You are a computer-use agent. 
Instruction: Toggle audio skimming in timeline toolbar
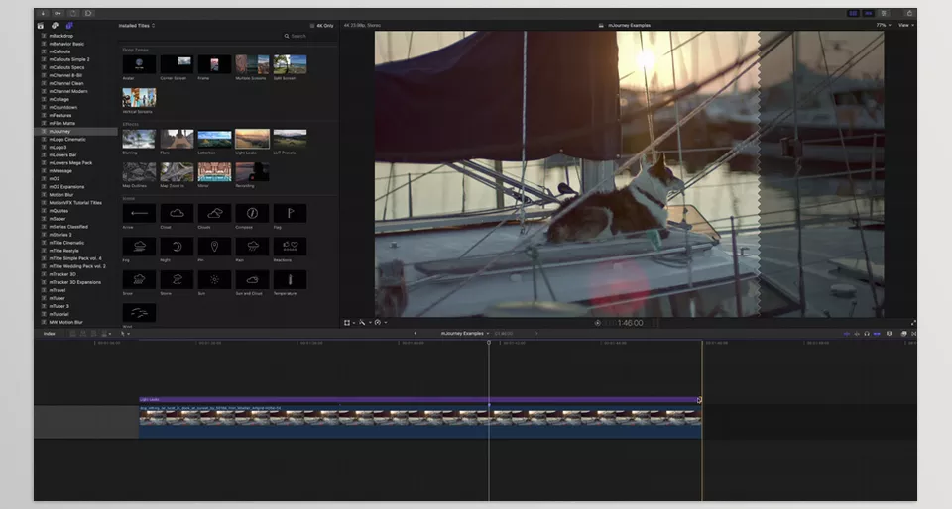[857, 334]
